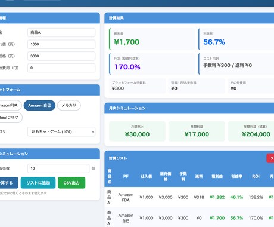The width and height of the screenshot is (274, 227).
Task: Click the ¥1,382 gross profit cell
Action: (217, 197)
